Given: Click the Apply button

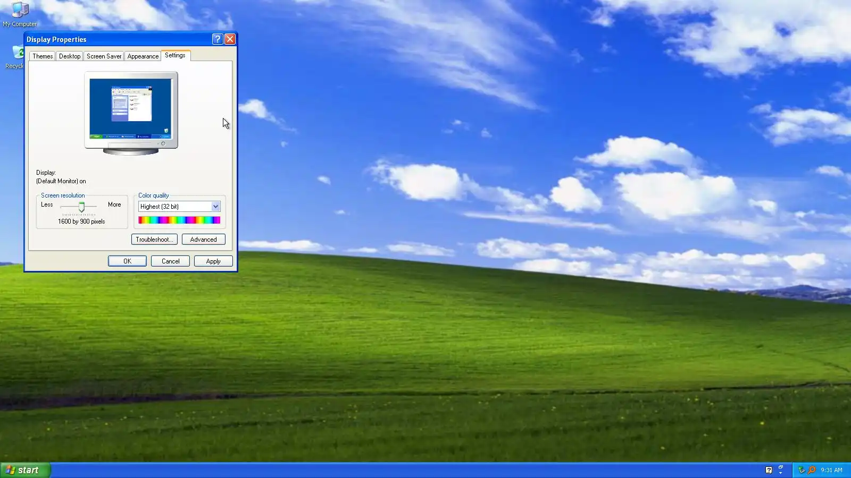Looking at the screenshot, I should [213, 261].
